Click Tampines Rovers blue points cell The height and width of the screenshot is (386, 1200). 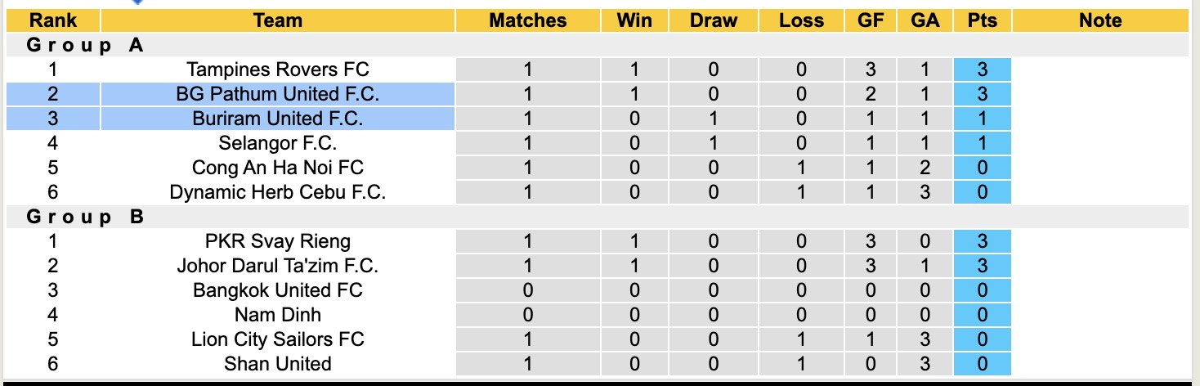982,70
